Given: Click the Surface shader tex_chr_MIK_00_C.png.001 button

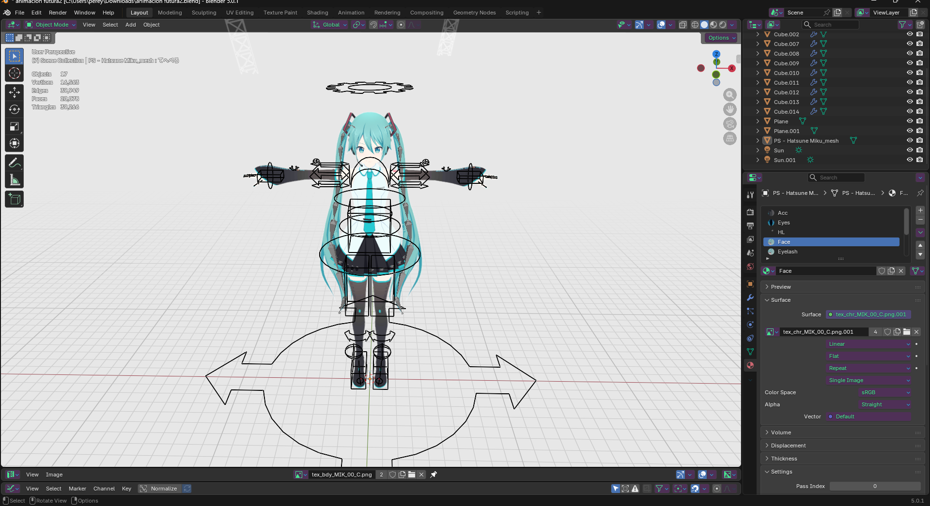Looking at the screenshot, I should pos(868,314).
